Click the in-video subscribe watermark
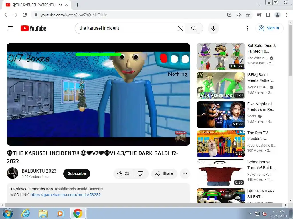The image size is (293, 219). (x=181, y=137)
